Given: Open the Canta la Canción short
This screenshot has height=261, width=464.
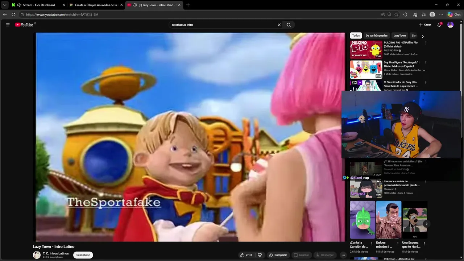Looking at the screenshot, I should click(x=362, y=220).
